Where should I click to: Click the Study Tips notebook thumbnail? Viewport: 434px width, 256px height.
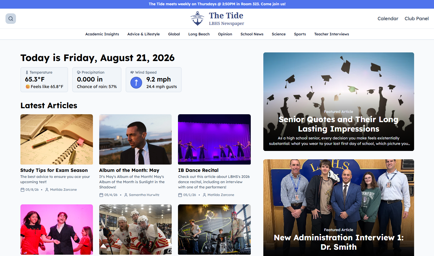point(57,139)
